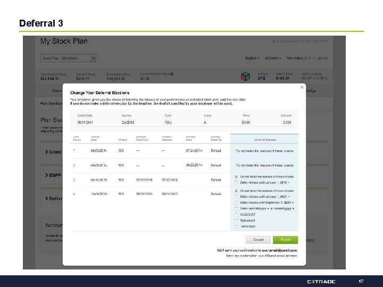Select Defer release until January 1, 2021
The width and height of the screenshot is (383, 287).
click(x=236, y=197)
